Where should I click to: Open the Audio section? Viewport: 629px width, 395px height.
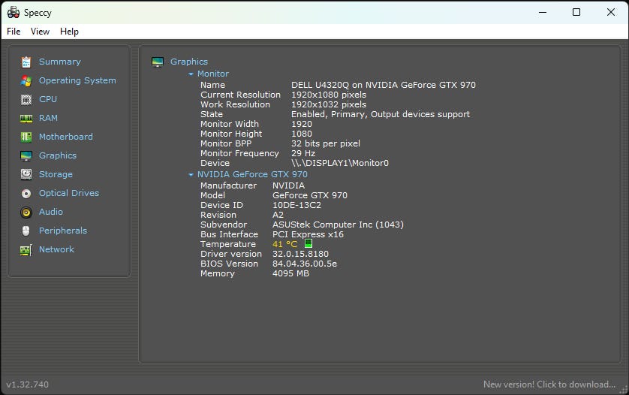pos(51,212)
